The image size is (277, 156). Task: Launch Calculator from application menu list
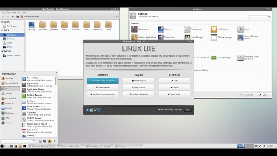[x=39, y=114]
